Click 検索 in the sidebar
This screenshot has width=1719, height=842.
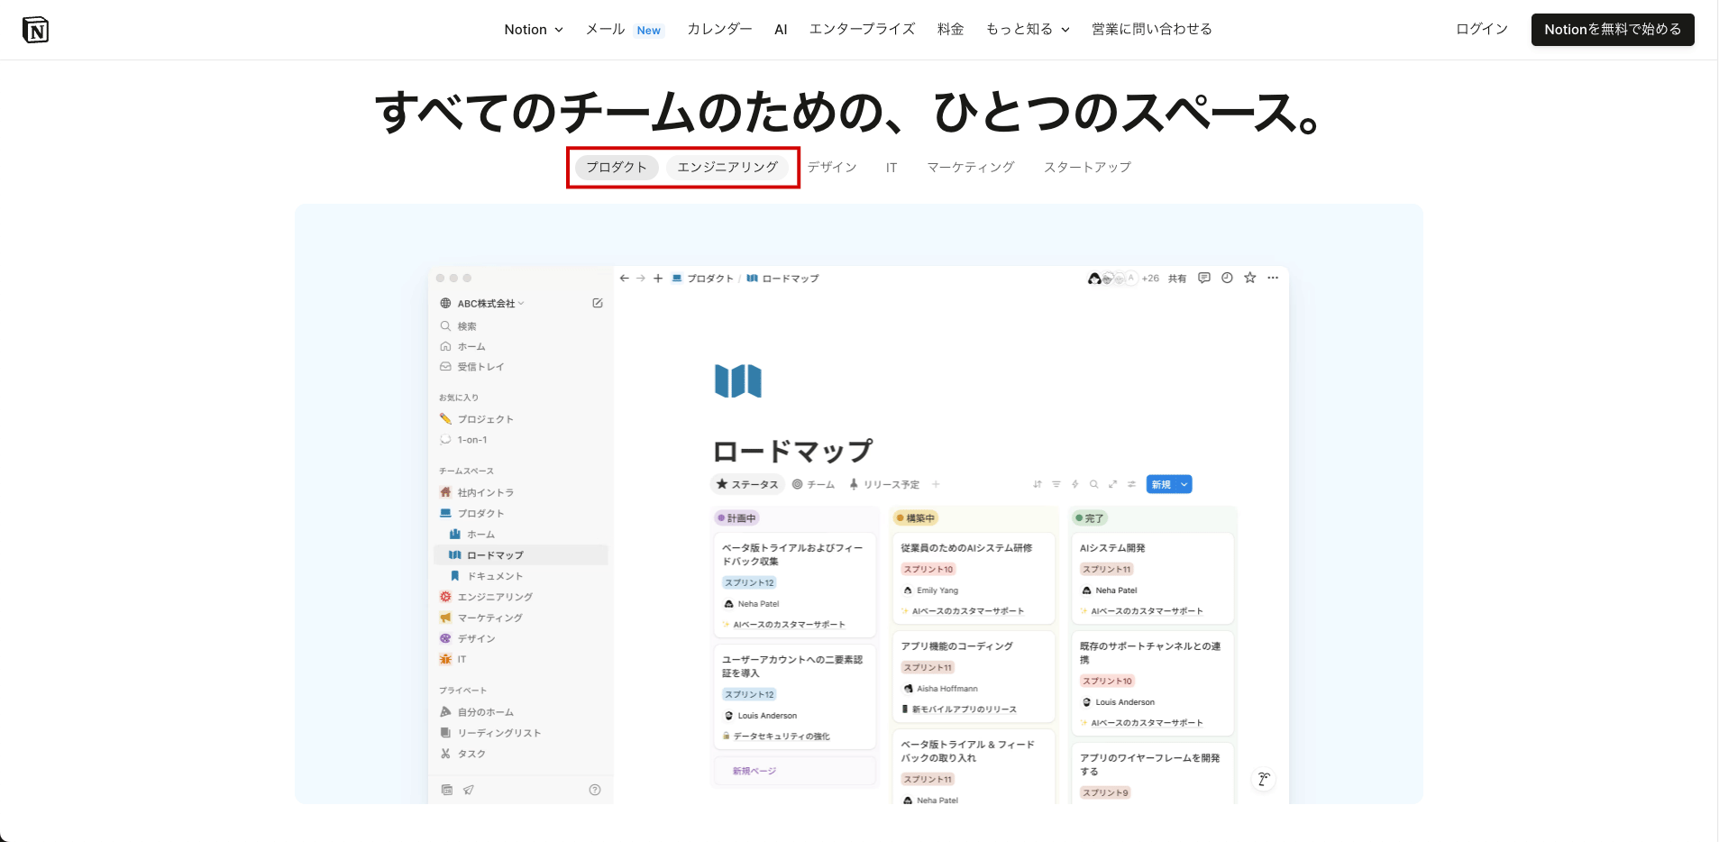[x=458, y=326]
